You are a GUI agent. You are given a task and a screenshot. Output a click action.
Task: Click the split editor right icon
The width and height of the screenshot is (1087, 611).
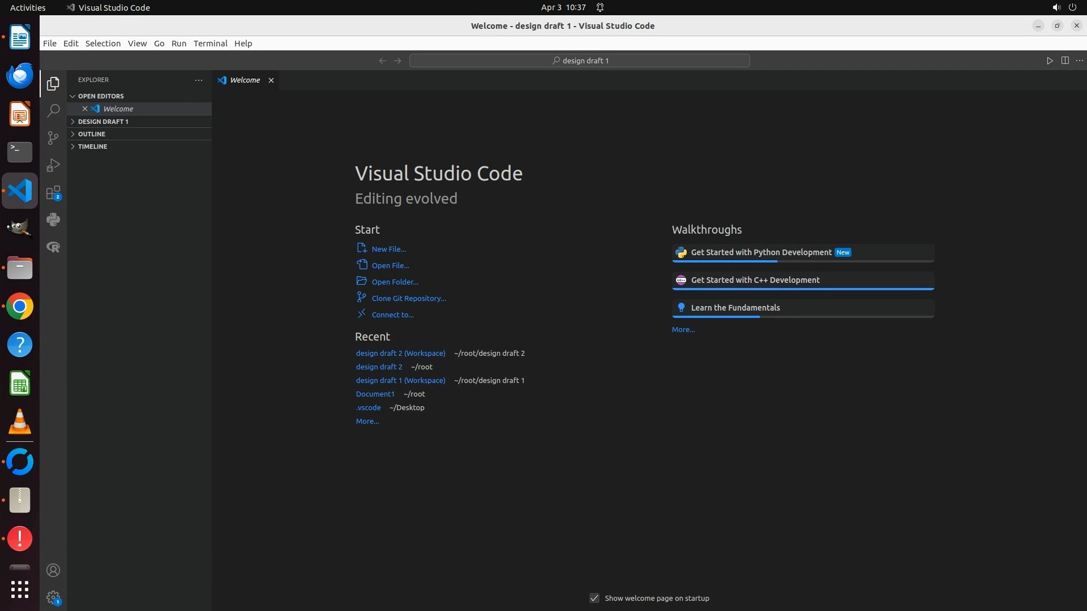(x=1065, y=61)
